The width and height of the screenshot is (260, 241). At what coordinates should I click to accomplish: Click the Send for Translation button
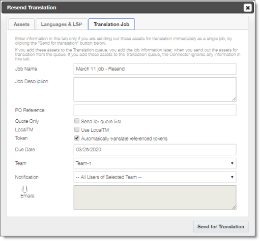coord(221,227)
